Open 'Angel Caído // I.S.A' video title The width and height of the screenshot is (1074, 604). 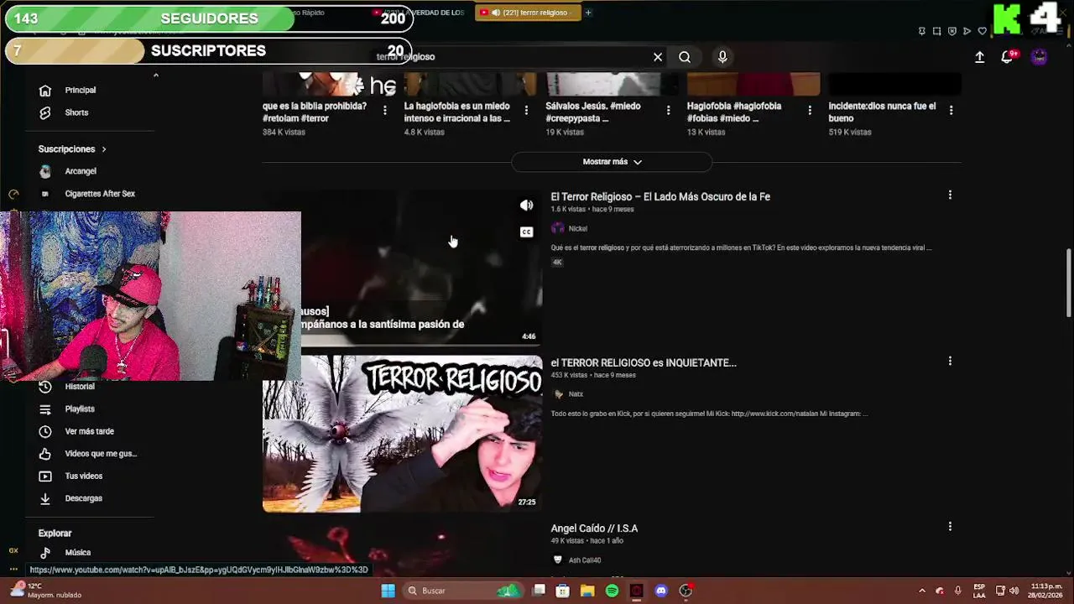[594, 528]
